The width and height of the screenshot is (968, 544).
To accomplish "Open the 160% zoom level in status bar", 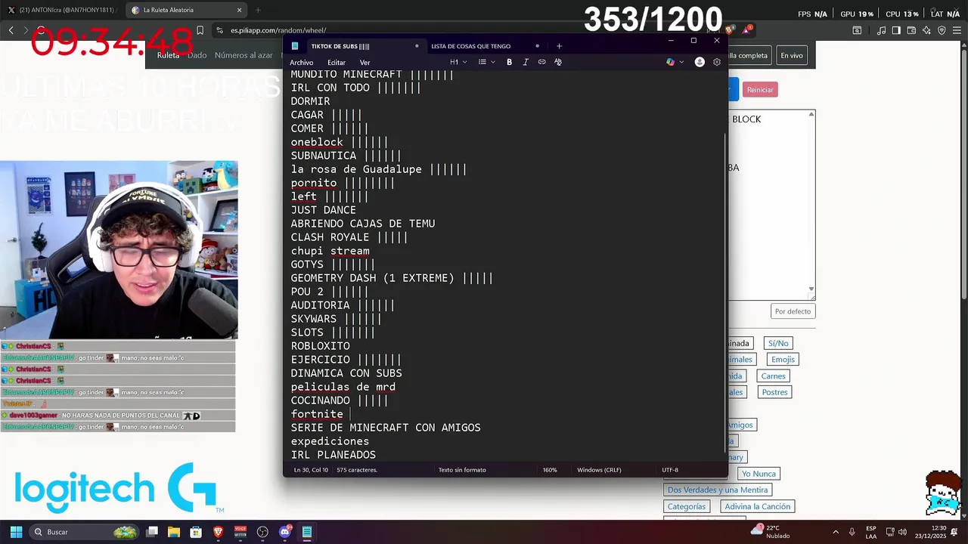I will click(x=550, y=470).
